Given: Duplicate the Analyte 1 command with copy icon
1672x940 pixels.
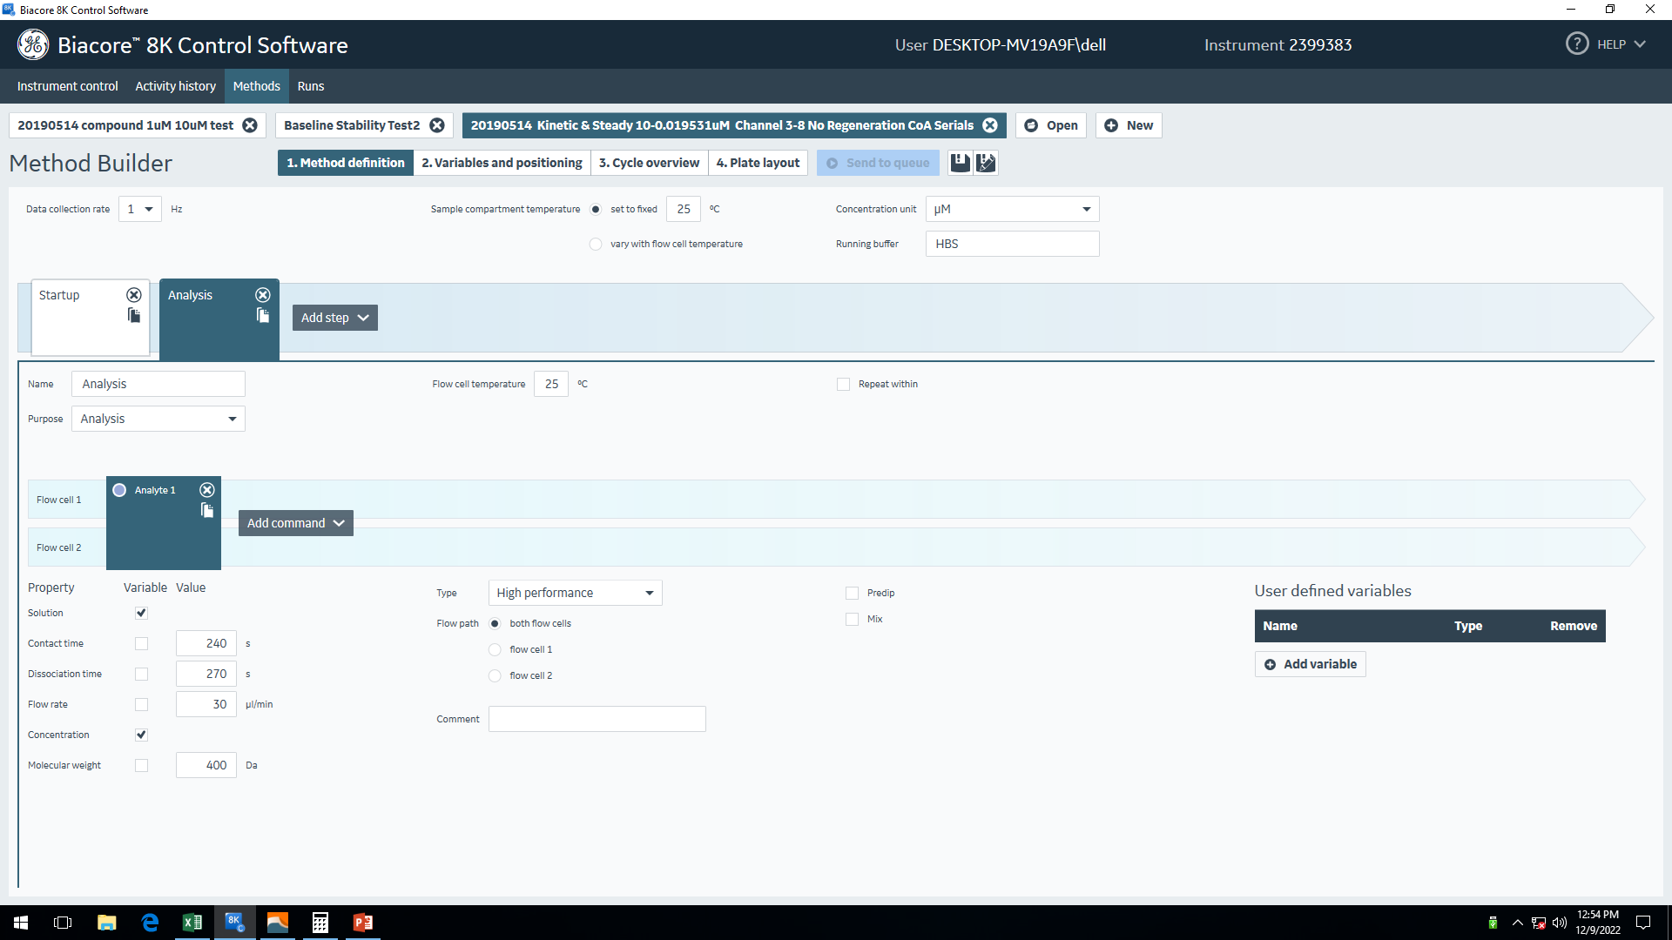Looking at the screenshot, I should pos(207,510).
